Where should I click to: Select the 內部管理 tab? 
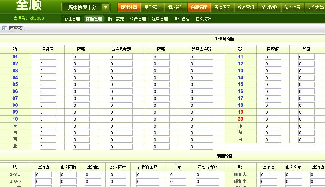(199, 7)
